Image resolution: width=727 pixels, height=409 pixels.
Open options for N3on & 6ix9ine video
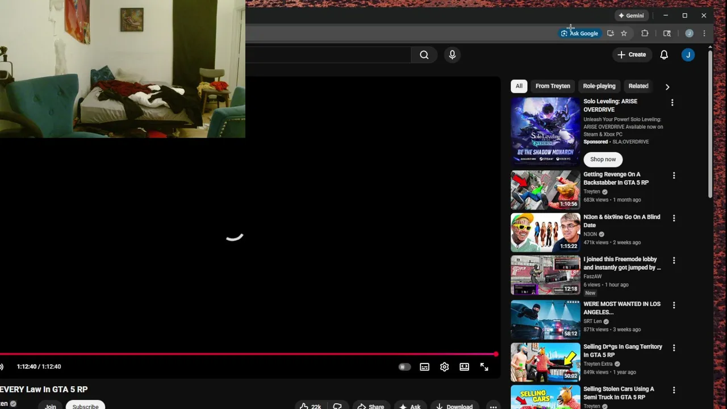(x=674, y=218)
